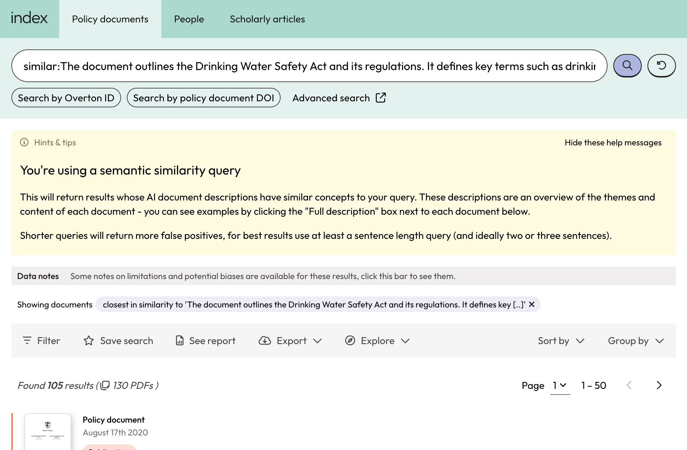Click the Save search label
Screen dimensions: 687x450
tap(126, 341)
